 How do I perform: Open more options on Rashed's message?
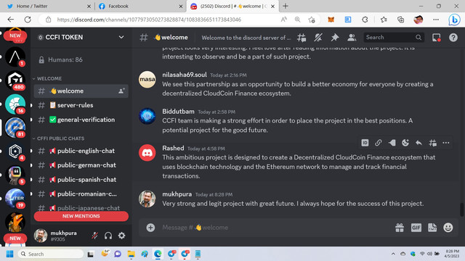point(446,143)
